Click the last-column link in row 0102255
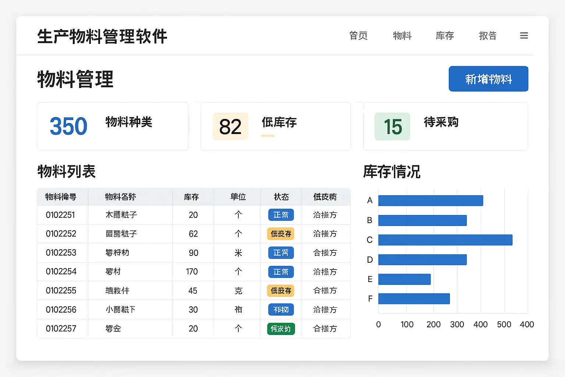Screen dimensions: 565x377 (325, 291)
